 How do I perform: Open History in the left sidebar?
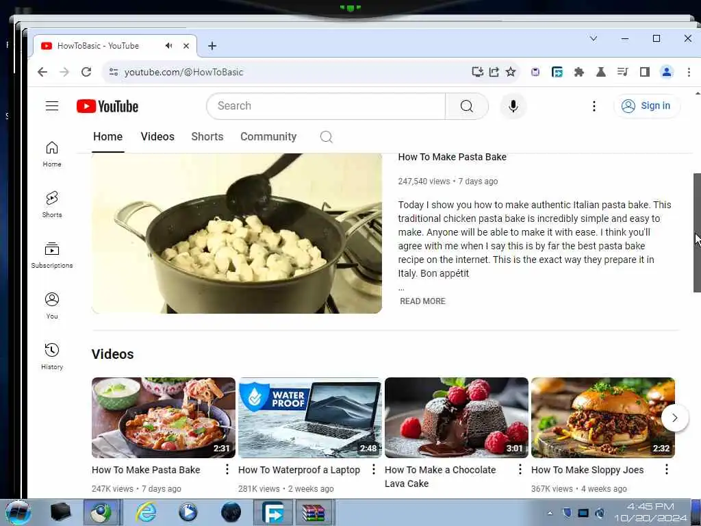52,356
